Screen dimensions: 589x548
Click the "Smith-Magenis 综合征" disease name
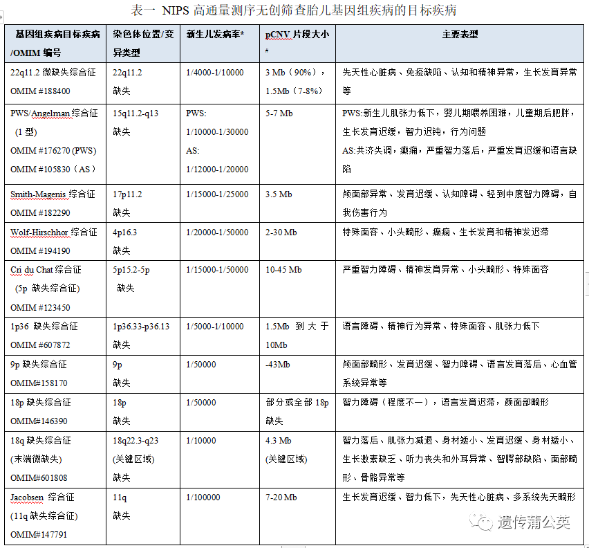click(x=53, y=194)
